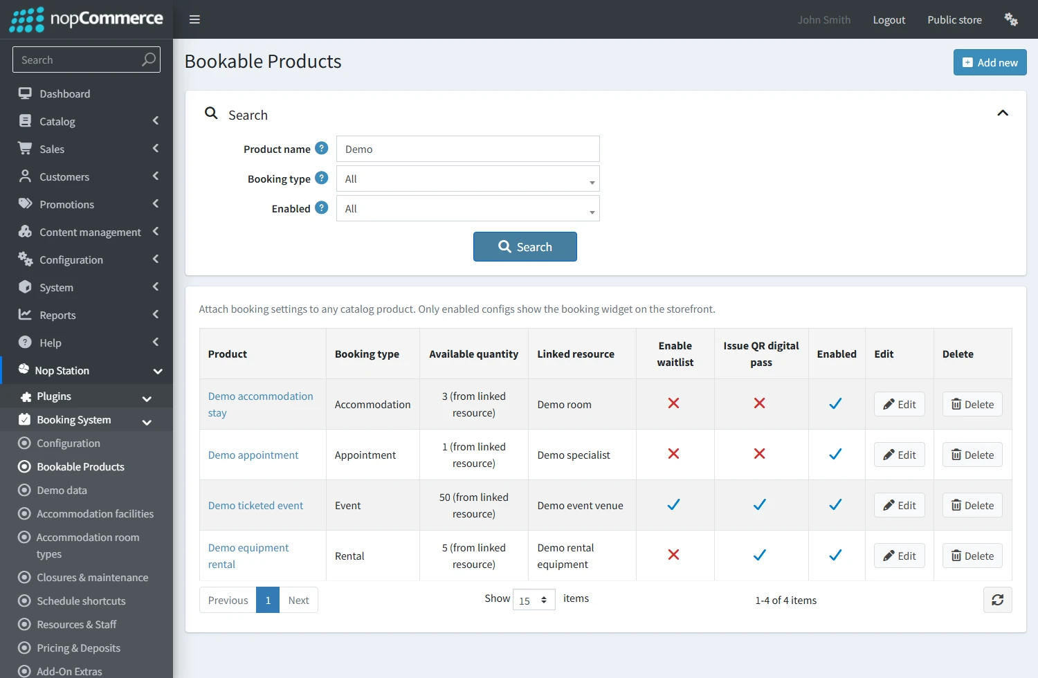Click the Sales cart icon
This screenshot has width=1038, height=678.
[x=25, y=149]
